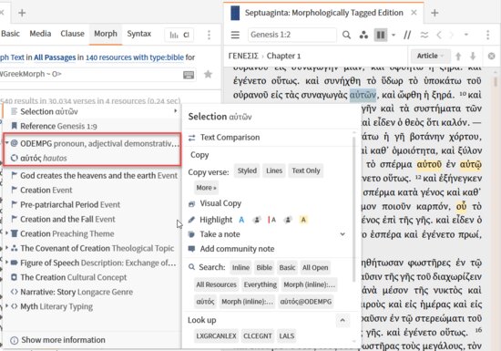This screenshot has width=501, height=351.
Task: Select the Pre-patriarchal Period Event entry
Action: click(x=92, y=204)
